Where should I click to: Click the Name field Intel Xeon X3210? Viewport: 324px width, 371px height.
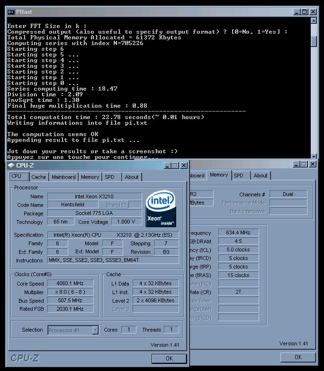tap(94, 196)
